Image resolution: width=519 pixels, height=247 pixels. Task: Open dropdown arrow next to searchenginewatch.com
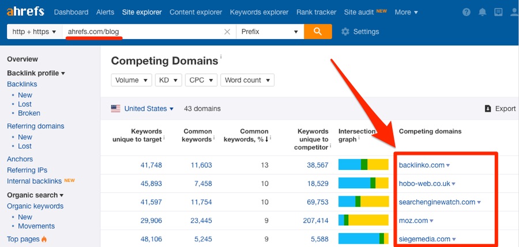pos(479,202)
